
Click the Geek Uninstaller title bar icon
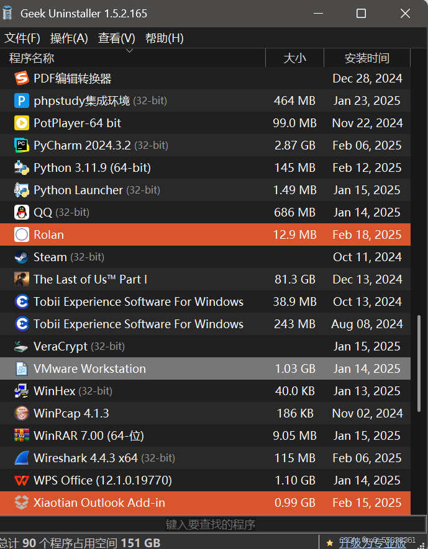click(x=7, y=13)
